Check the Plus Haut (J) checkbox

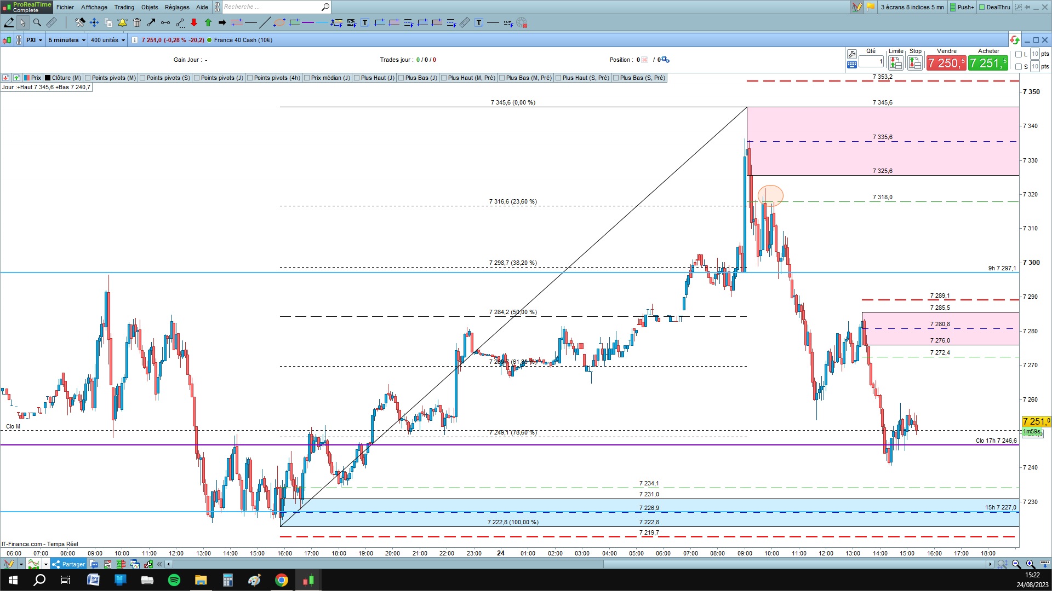click(x=357, y=78)
